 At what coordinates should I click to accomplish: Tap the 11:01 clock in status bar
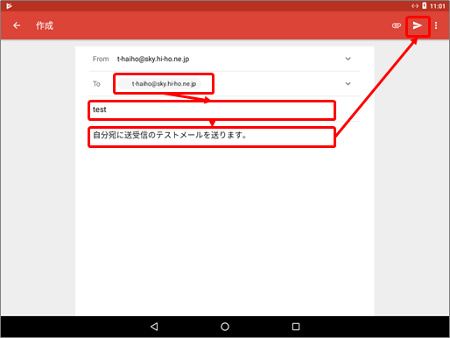click(437, 6)
